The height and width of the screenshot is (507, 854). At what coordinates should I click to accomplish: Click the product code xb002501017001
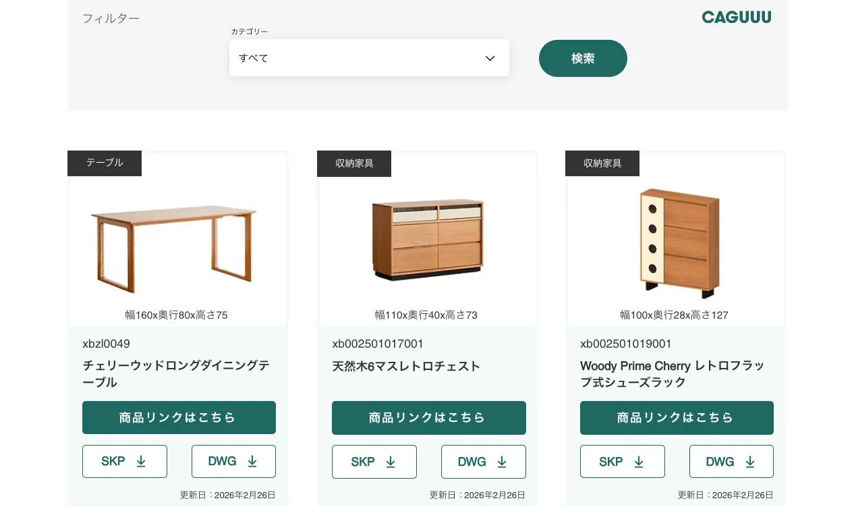click(377, 344)
